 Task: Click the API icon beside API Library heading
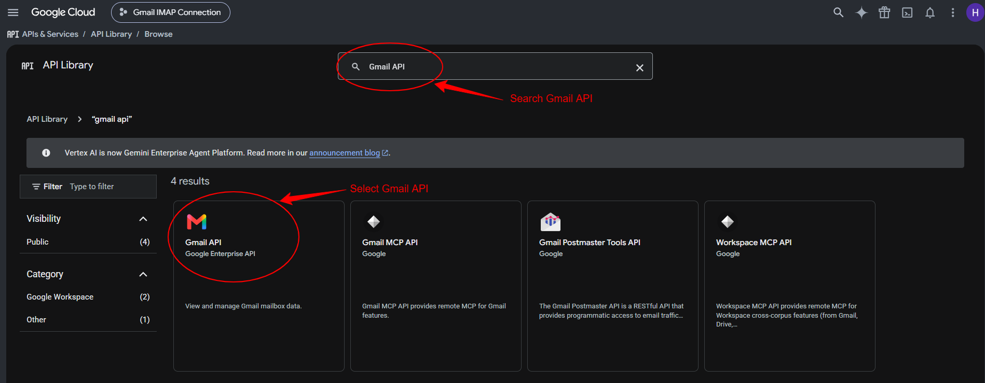coord(28,66)
